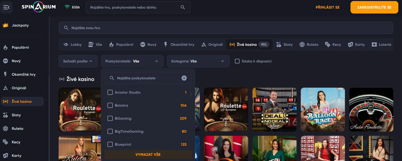
Task: Open Populární via the sidebar flame icon
Action: 5,48
